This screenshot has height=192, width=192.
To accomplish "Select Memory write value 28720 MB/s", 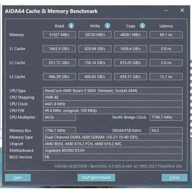I will click(x=95, y=35).
